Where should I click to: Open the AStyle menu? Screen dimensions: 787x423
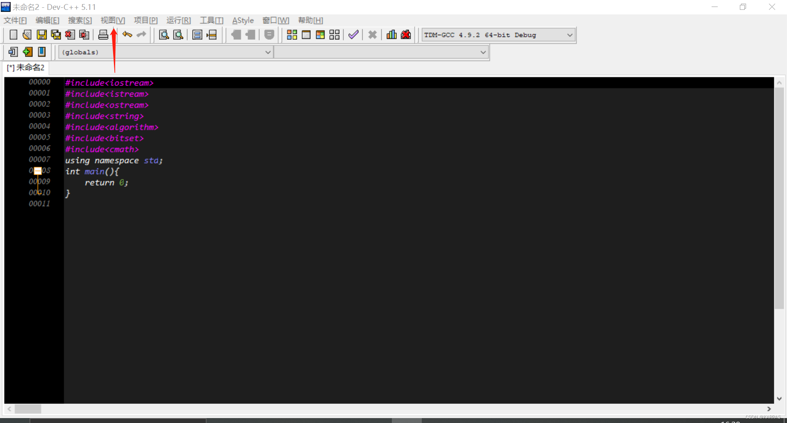(x=243, y=20)
